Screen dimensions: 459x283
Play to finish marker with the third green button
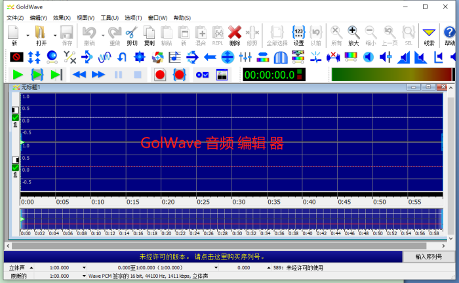(x=56, y=75)
